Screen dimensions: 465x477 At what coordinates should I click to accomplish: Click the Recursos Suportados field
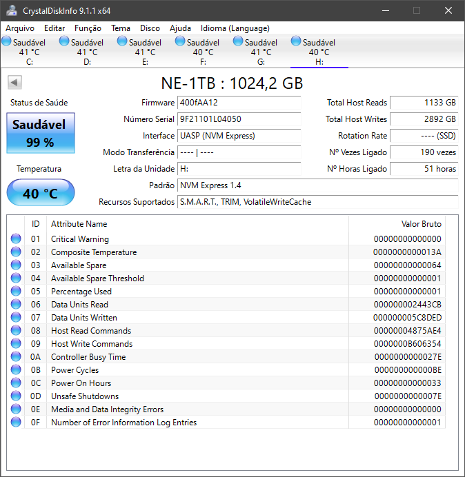317,202
